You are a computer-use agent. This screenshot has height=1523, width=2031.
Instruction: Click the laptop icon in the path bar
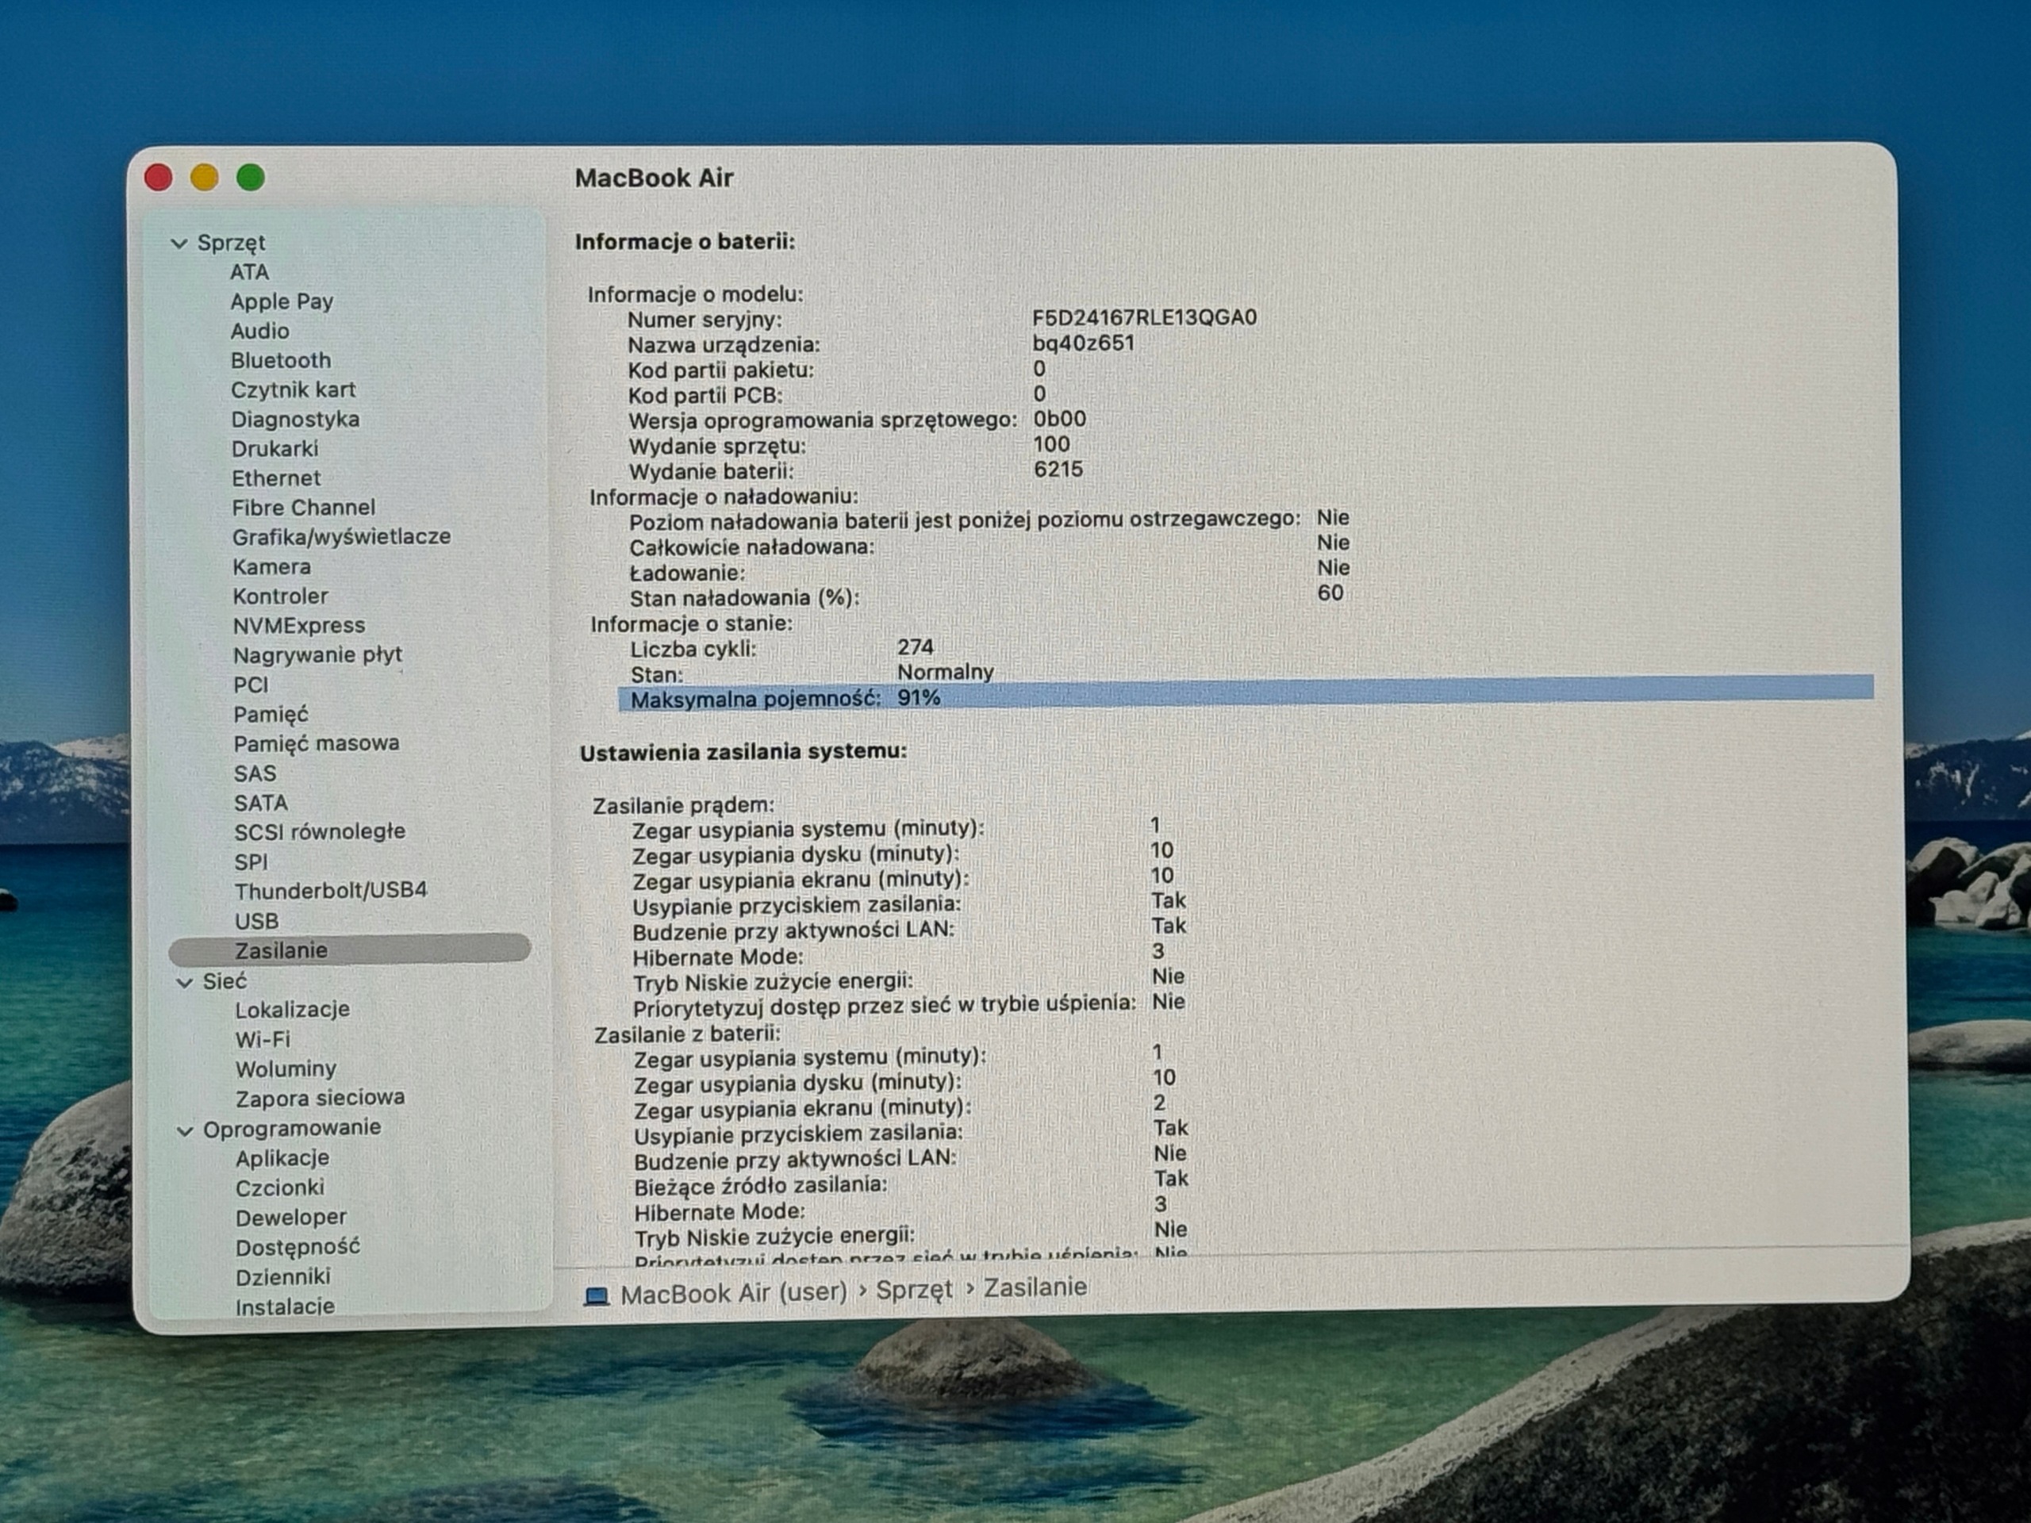pyautogui.click(x=597, y=1296)
